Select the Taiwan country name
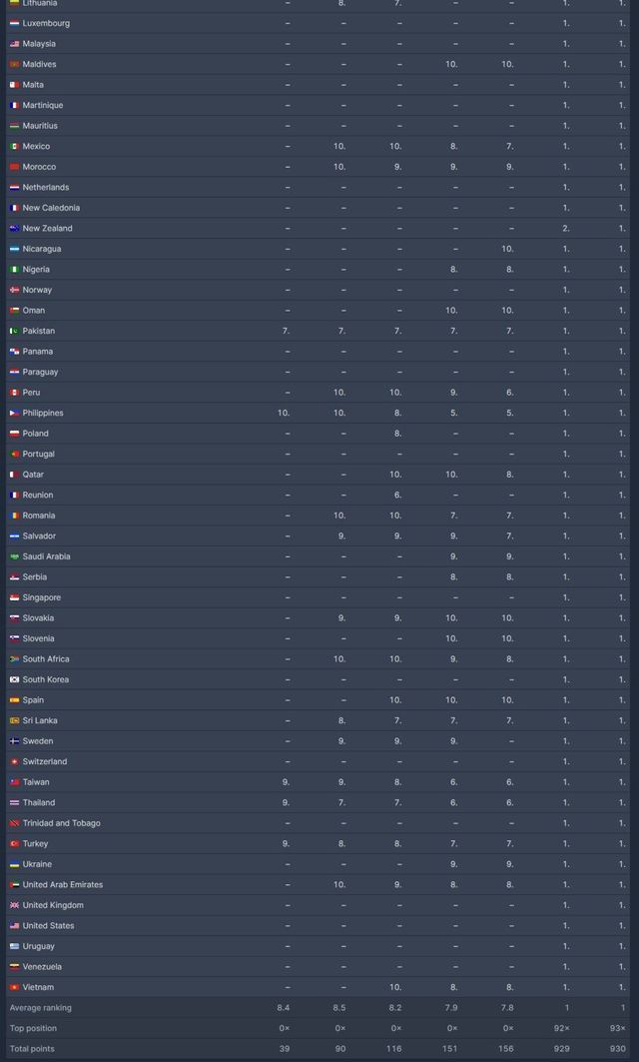This screenshot has height=1062, width=639. 36,782
